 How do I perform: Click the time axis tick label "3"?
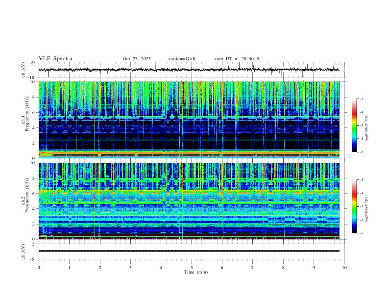point(130,268)
